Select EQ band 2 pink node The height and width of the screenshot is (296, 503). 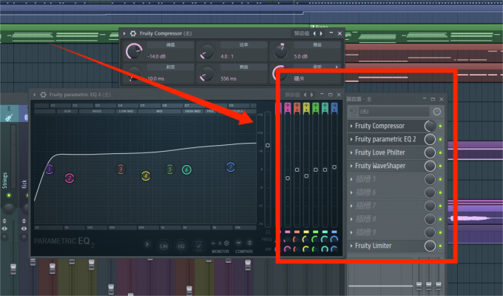70,178
